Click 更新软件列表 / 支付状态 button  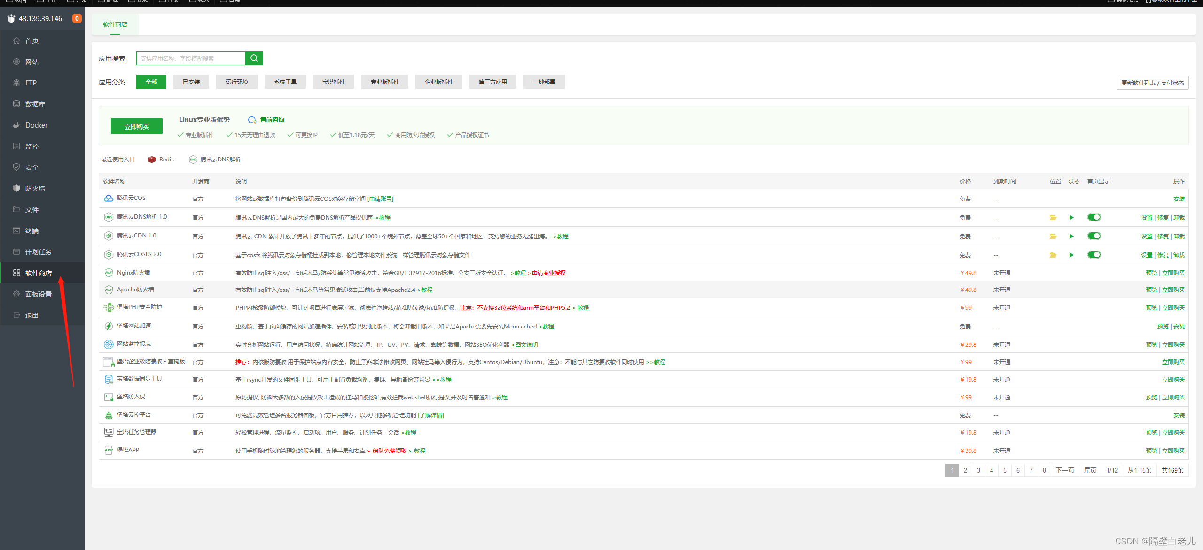point(1152,83)
